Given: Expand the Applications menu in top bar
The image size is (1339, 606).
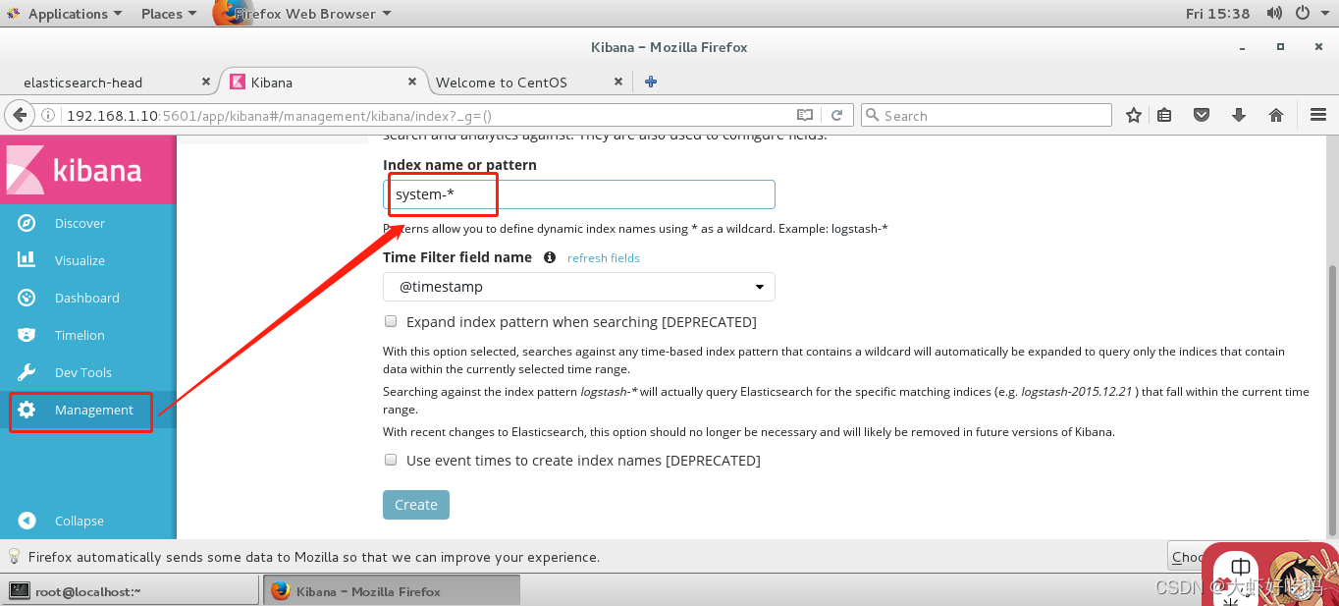Looking at the screenshot, I should (67, 14).
